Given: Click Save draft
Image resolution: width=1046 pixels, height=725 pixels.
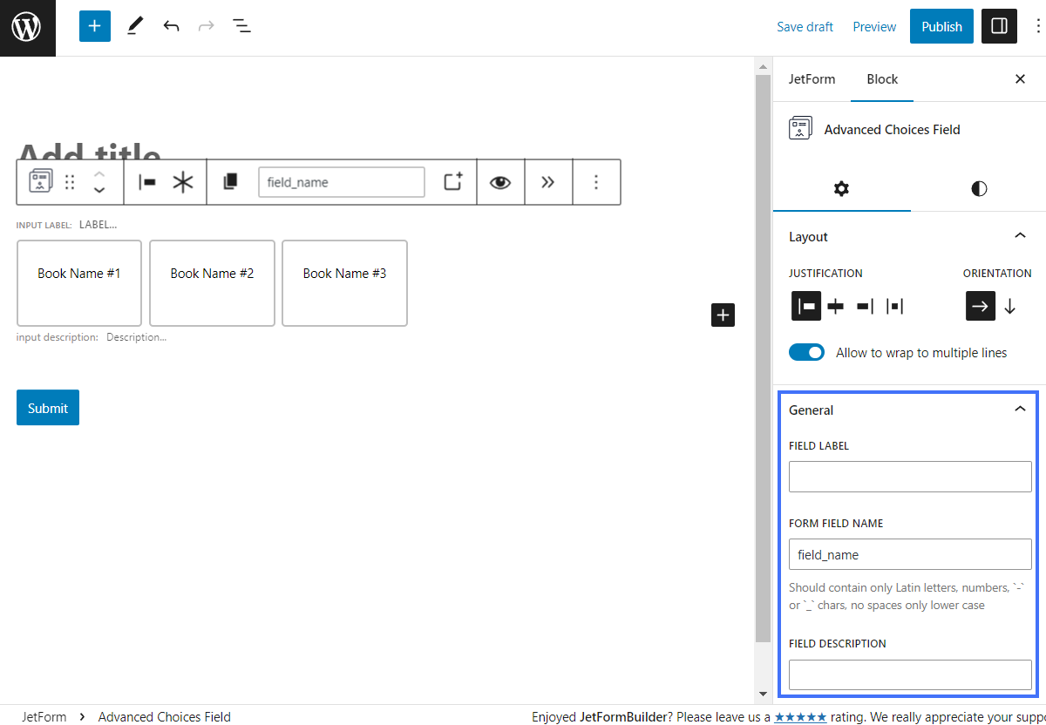Looking at the screenshot, I should (805, 27).
